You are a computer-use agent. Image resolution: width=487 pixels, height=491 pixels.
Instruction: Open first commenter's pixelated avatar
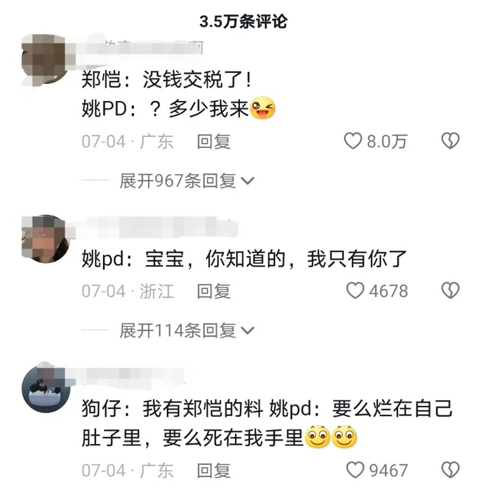(x=46, y=60)
